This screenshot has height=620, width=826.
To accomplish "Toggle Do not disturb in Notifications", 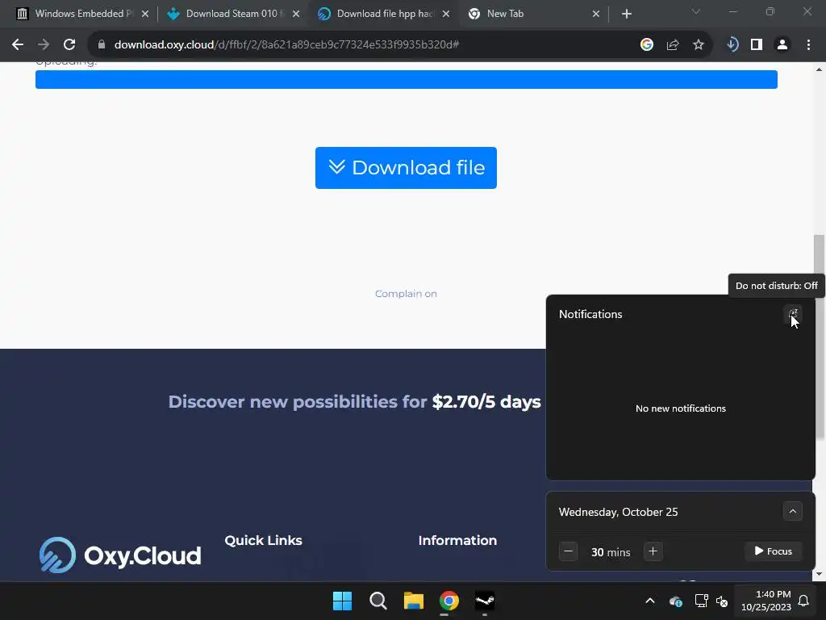I will [x=792, y=315].
